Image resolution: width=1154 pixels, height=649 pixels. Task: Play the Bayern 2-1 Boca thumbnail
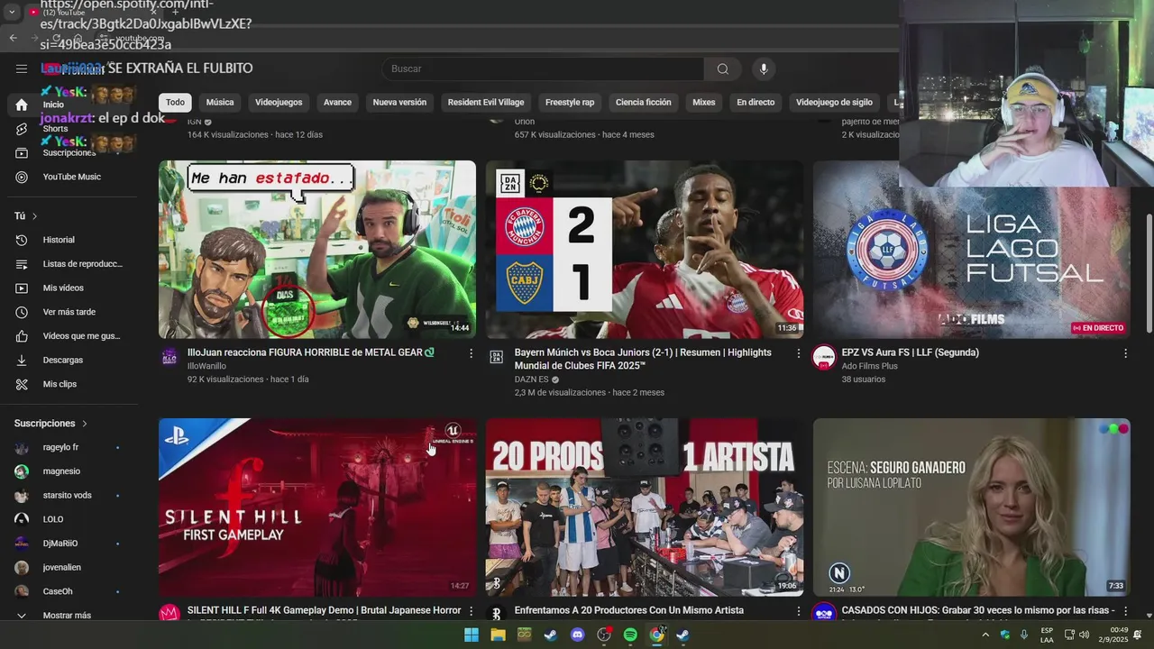coord(645,250)
